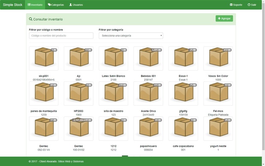
Task: Open the Vasos Sin Color box image
Action: [x=218, y=58]
